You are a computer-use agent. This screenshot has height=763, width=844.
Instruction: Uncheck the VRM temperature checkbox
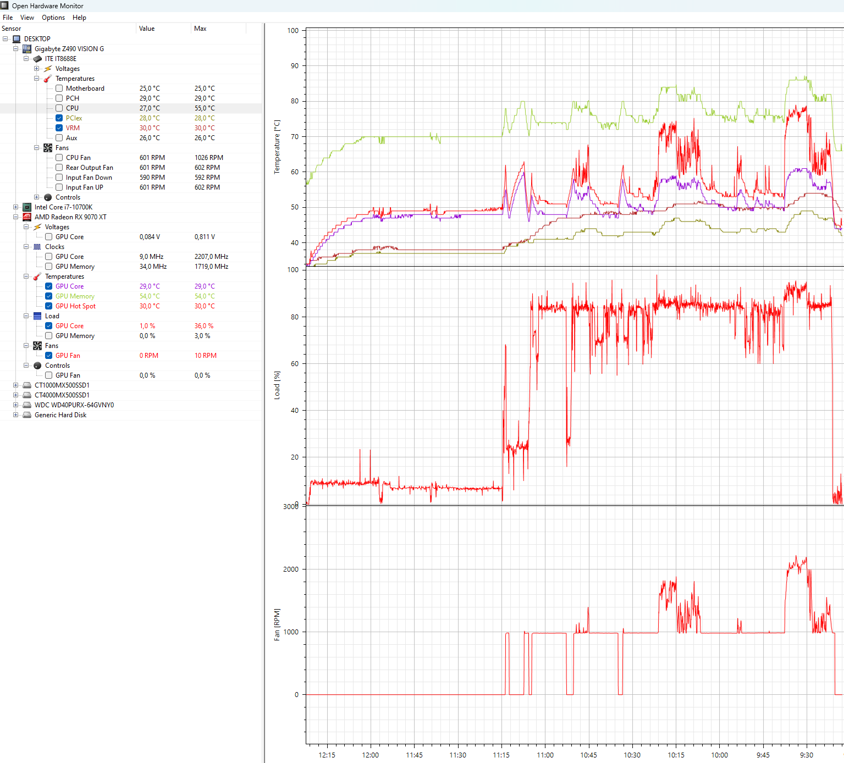pyautogui.click(x=59, y=128)
